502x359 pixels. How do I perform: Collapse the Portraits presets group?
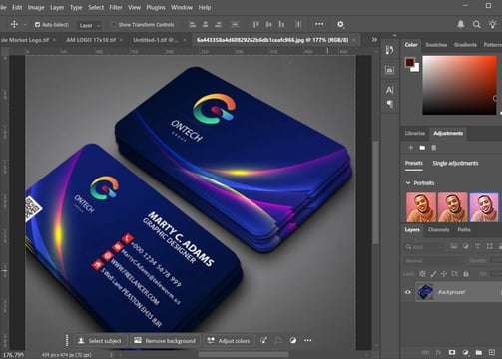pos(408,183)
